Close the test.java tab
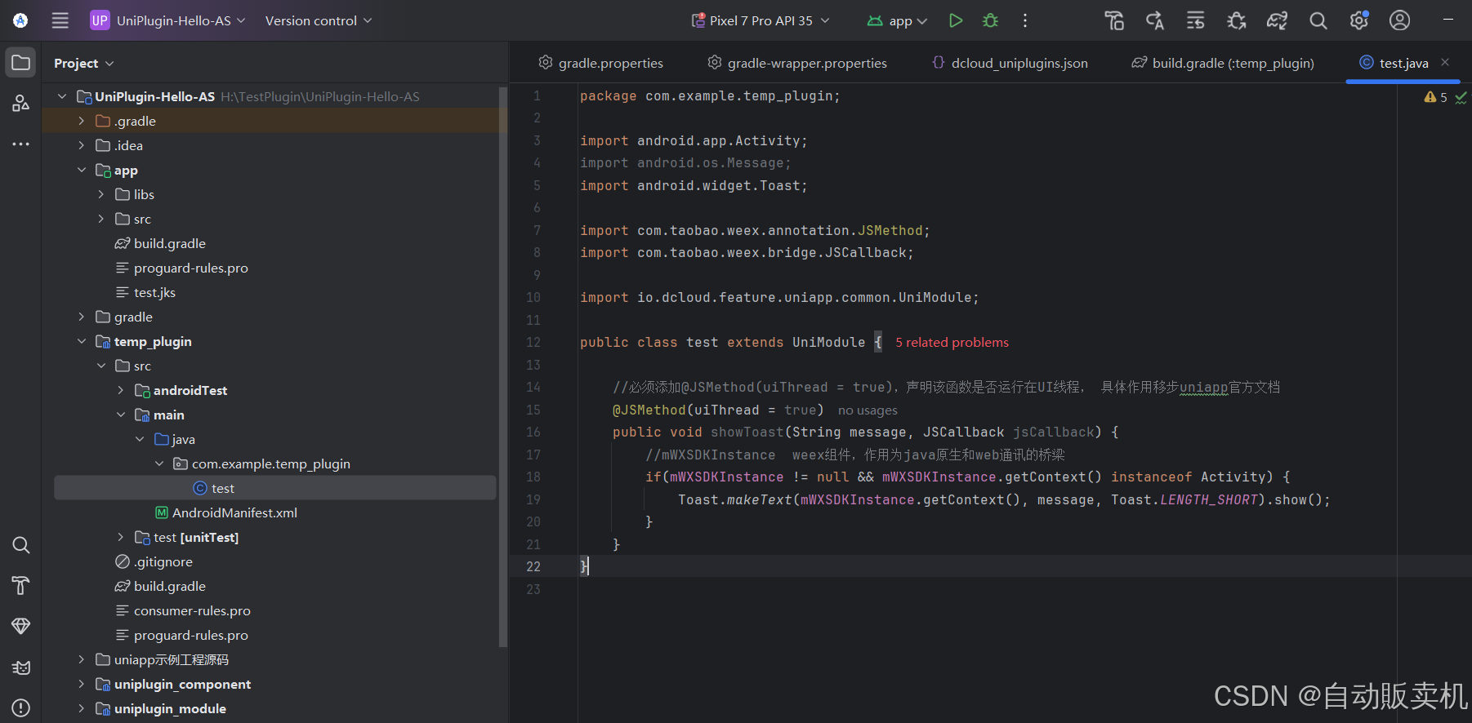The width and height of the screenshot is (1472, 723). coord(1445,62)
